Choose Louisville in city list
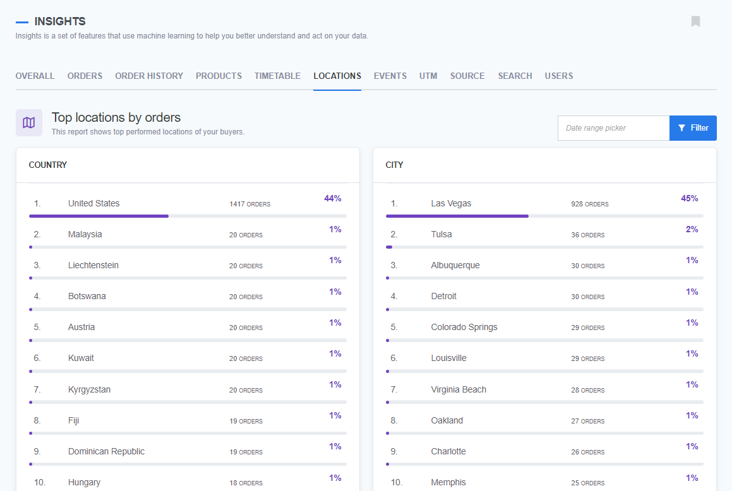 (544, 358)
